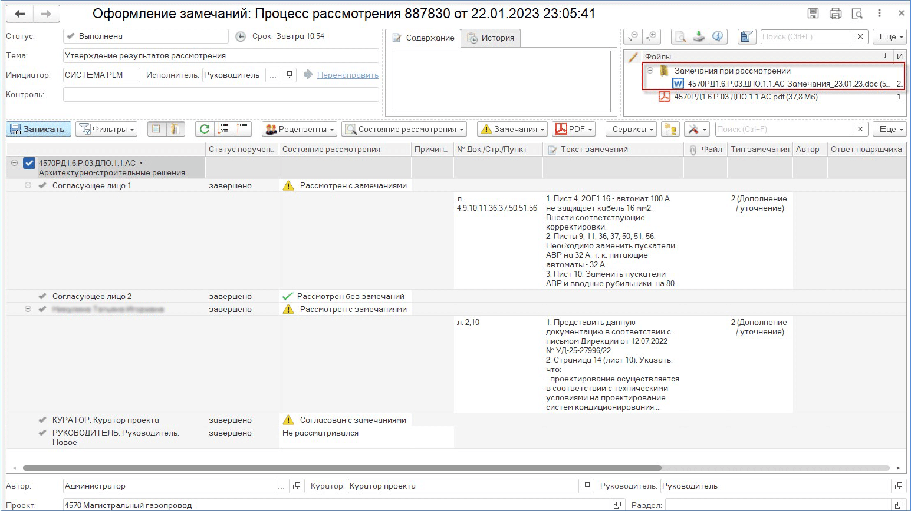
Task: Click the Текст замечаний column header
Action: 613,150
